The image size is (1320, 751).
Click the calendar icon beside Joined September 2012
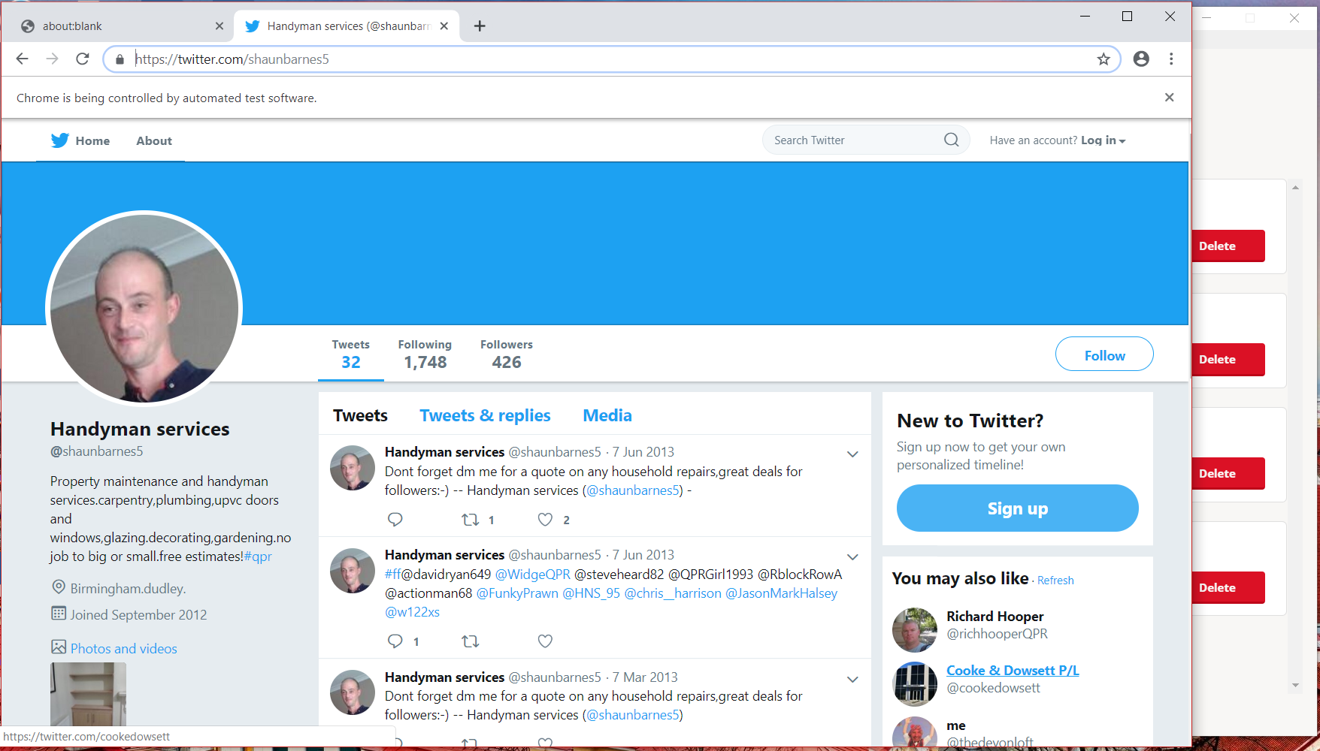pyautogui.click(x=59, y=614)
